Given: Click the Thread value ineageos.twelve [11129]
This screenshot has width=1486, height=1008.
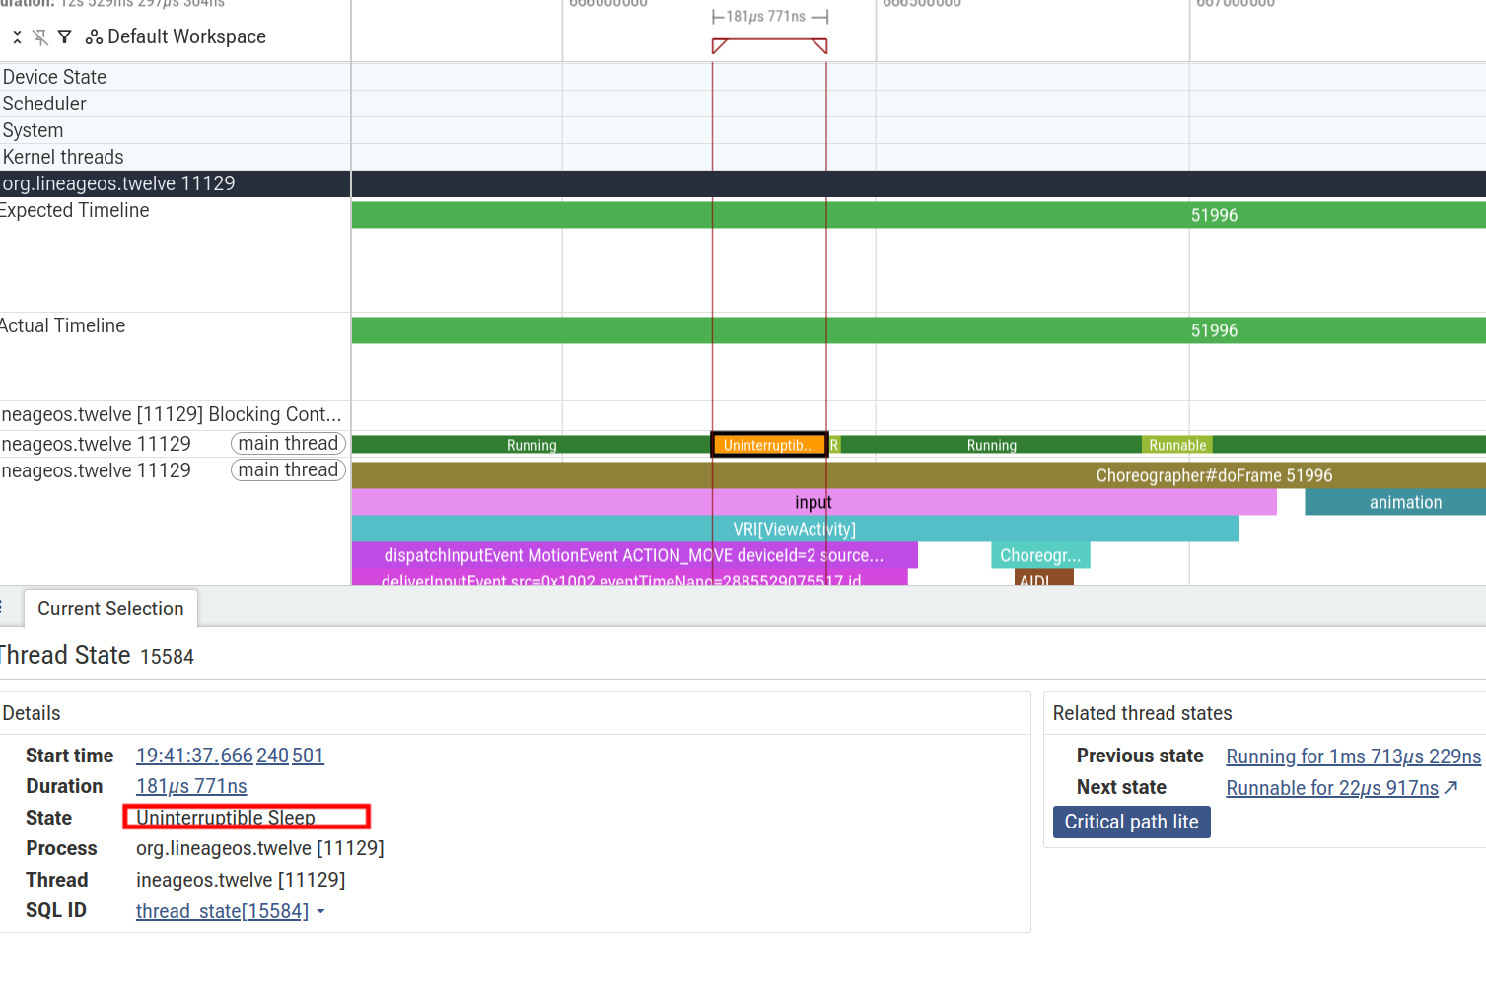Looking at the screenshot, I should point(241,880).
